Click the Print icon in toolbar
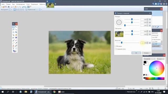Image resolution: width=168 pixels, height=94 pixels. point(9,7)
